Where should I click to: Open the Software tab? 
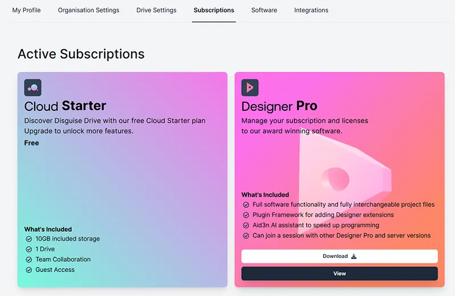(264, 10)
